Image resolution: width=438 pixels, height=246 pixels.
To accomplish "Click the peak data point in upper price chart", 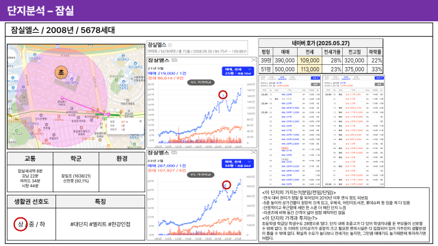I will [x=222, y=95].
